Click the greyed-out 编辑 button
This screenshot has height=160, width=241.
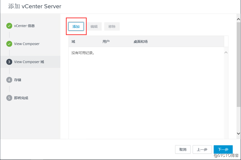pyautogui.click(x=94, y=26)
